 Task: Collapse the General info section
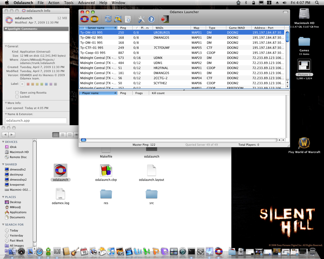coord(6,46)
